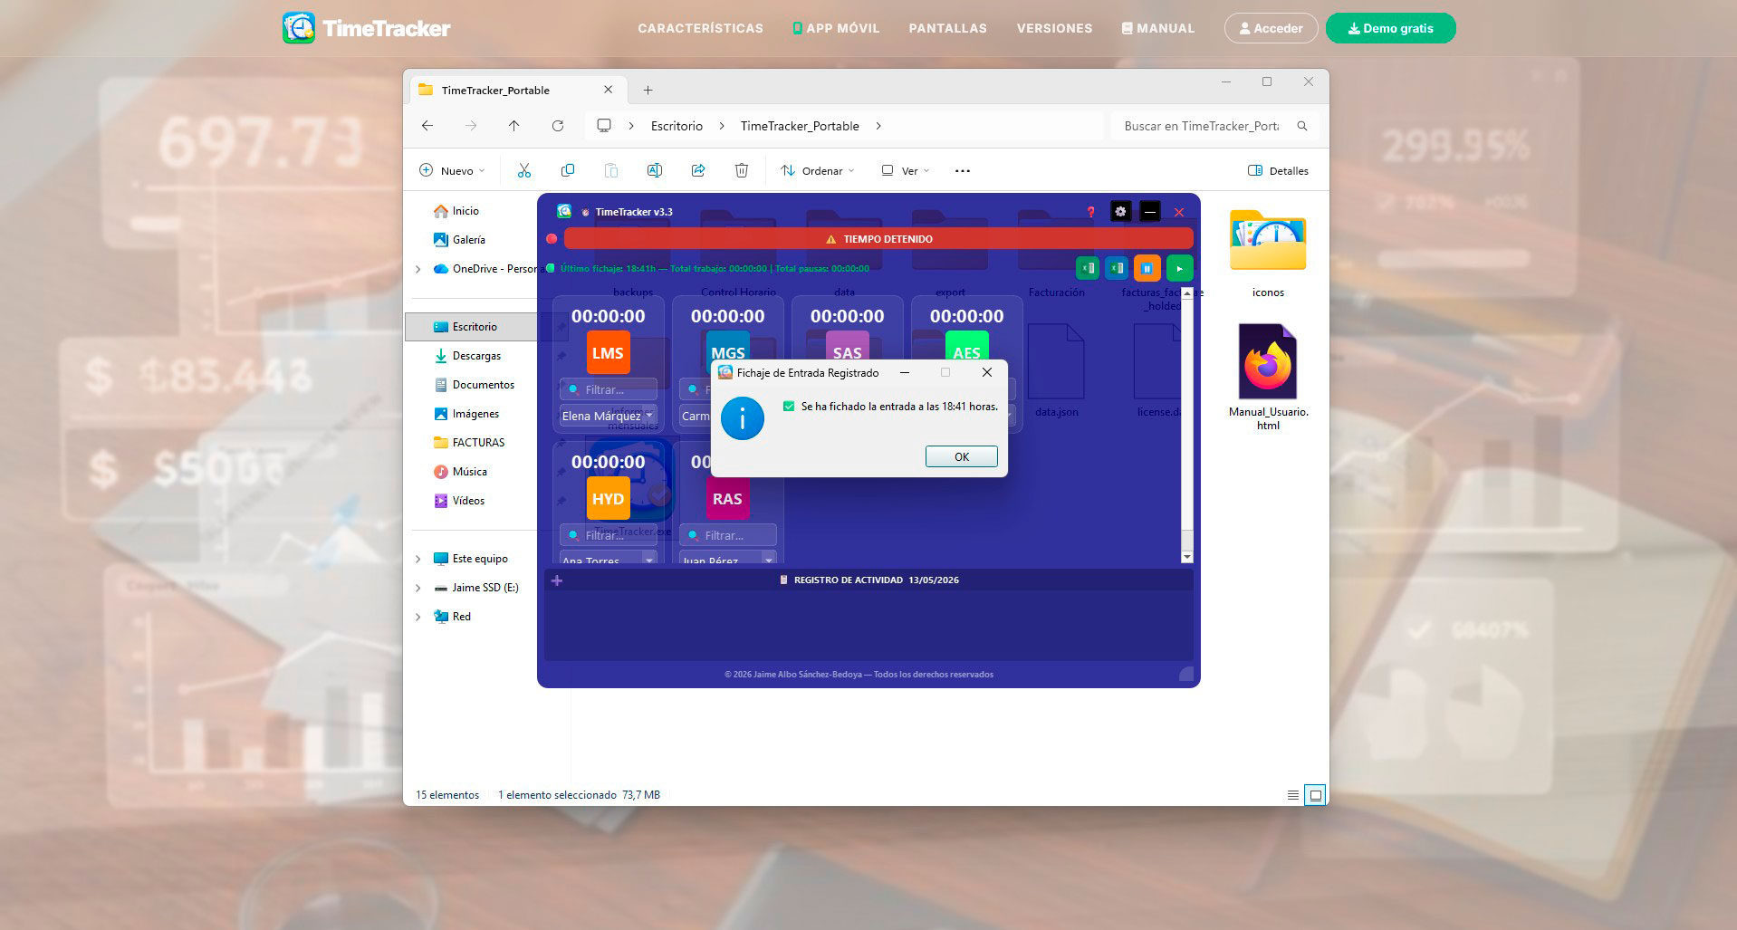Focus the Filtrar field under RAS

(727, 535)
